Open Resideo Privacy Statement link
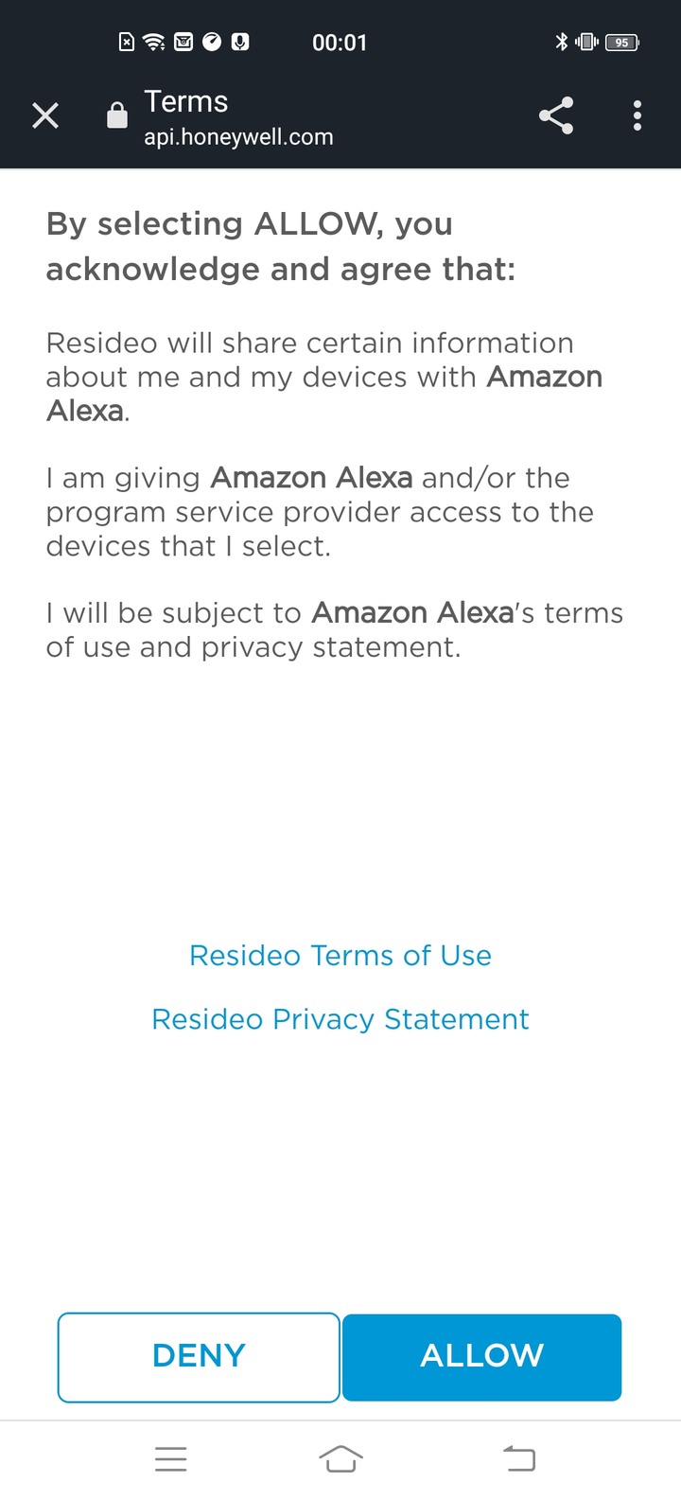Screen dimensions: 681x1499 pyautogui.click(x=340, y=1019)
